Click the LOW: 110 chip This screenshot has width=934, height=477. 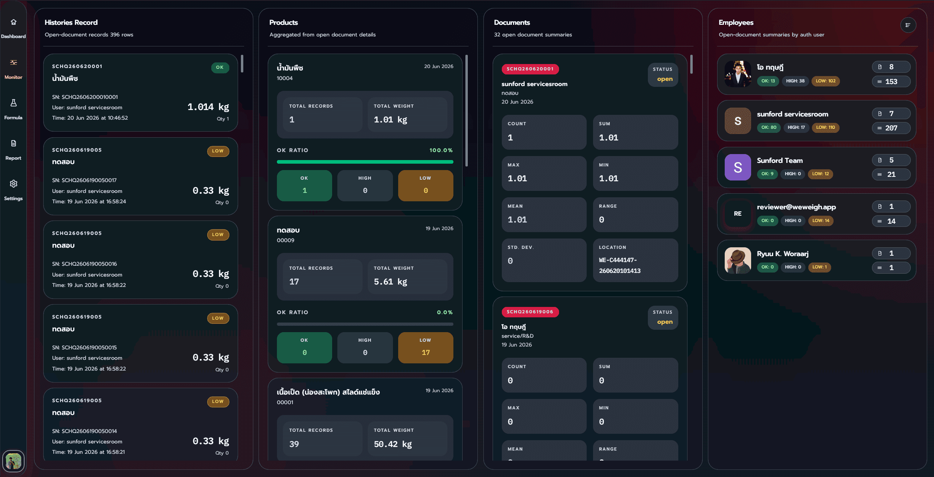click(x=826, y=128)
